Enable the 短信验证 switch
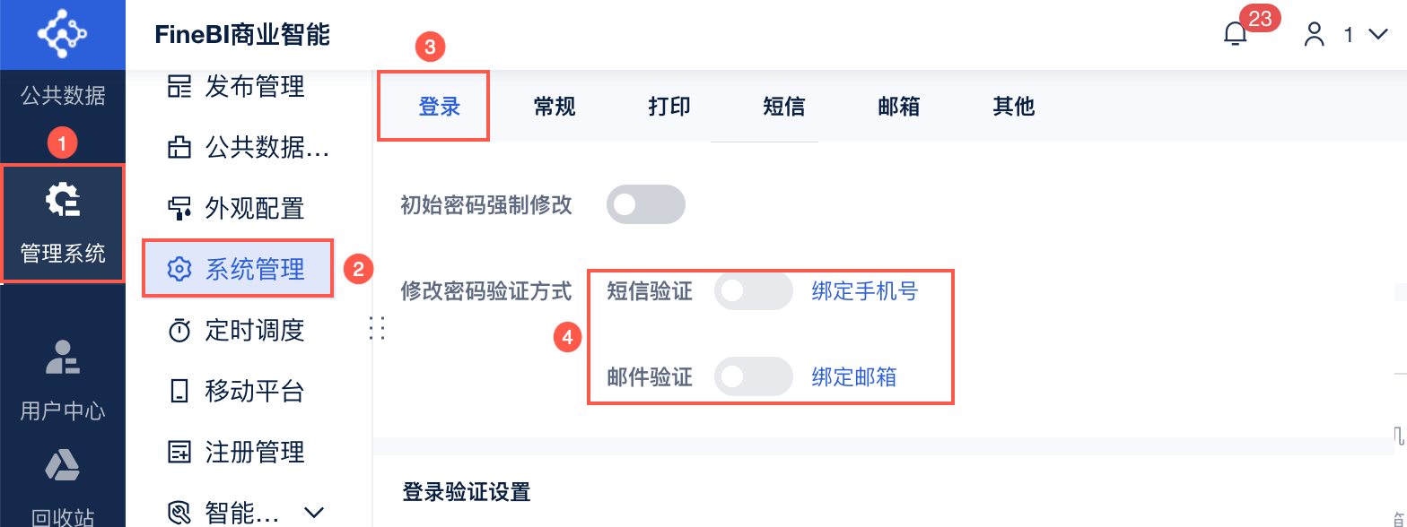Screen dimensions: 1407x527 click(x=753, y=291)
